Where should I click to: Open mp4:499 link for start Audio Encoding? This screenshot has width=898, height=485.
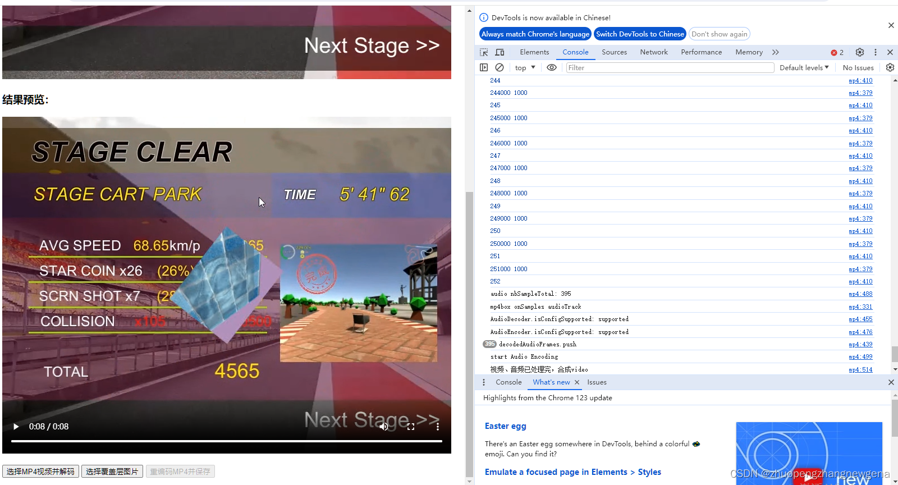pyautogui.click(x=860, y=357)
